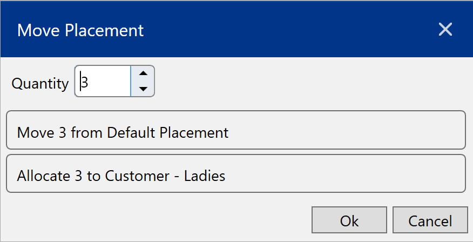Decrease quantity with the down spinner
473x242 pixels.
143,89
